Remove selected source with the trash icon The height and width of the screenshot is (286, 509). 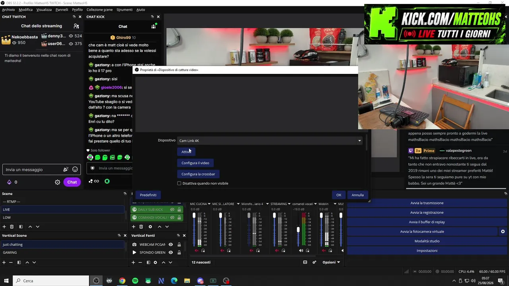point(141,226)
